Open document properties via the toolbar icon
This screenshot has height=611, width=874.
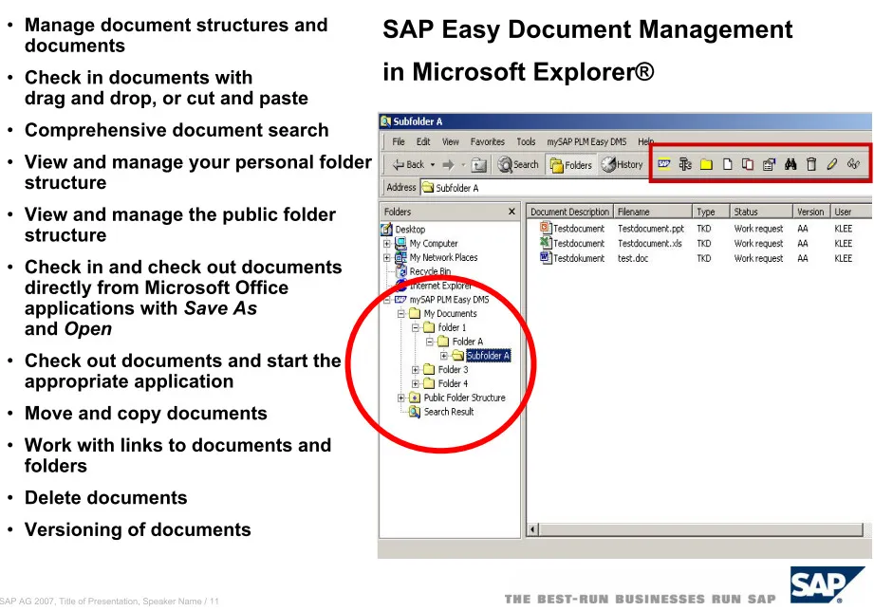click(769, 163)
